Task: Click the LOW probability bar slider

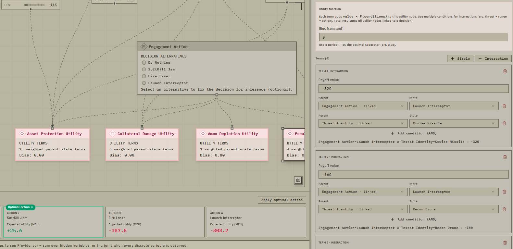Action: [35, 5]
